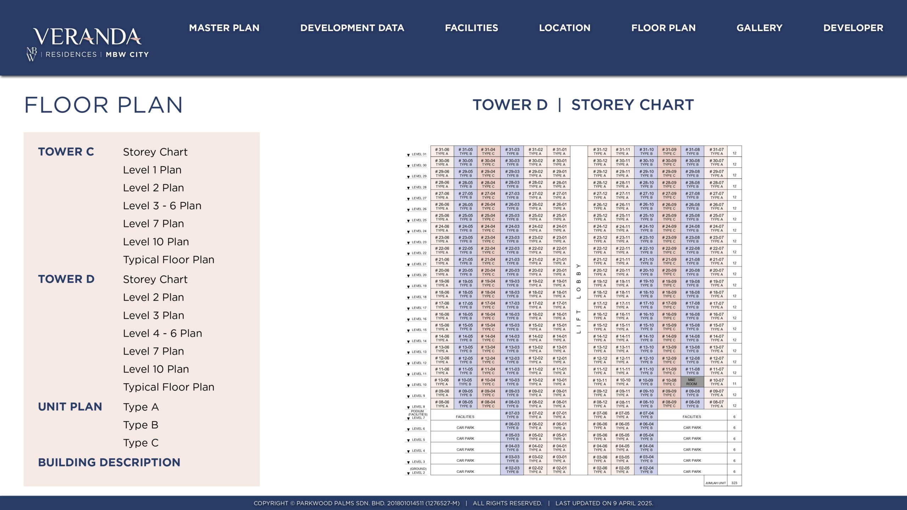
Task: Click the copyright Parkwood Palms footer text
Action: pos(356,503)
